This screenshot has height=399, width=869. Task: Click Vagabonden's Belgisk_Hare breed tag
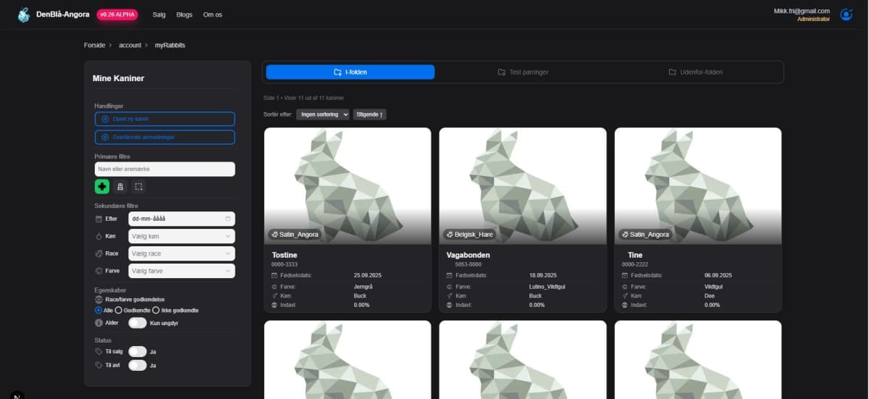[469, 235]
